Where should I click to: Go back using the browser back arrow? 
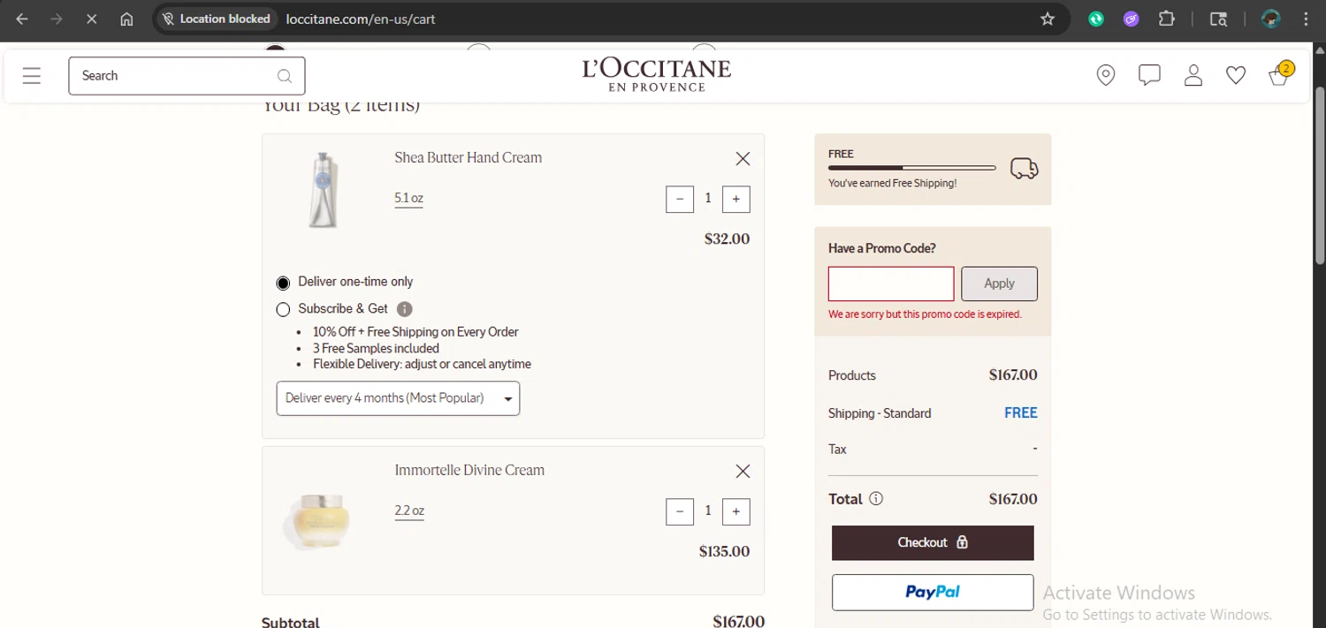click(22, 19)
